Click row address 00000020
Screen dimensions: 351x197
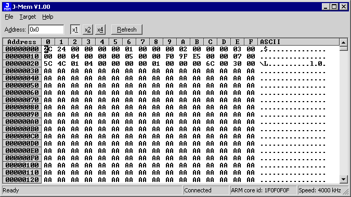click(x=22, y=64)
